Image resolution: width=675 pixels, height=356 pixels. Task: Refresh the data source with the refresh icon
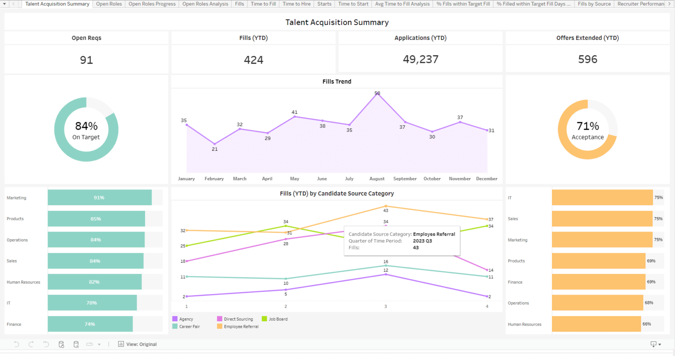tap(61, 344)
